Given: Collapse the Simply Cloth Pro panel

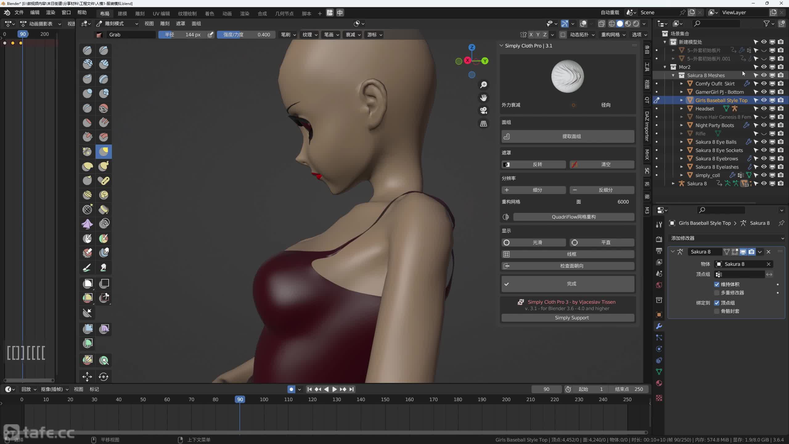Looking at the screenshot, I should point(501,46).
